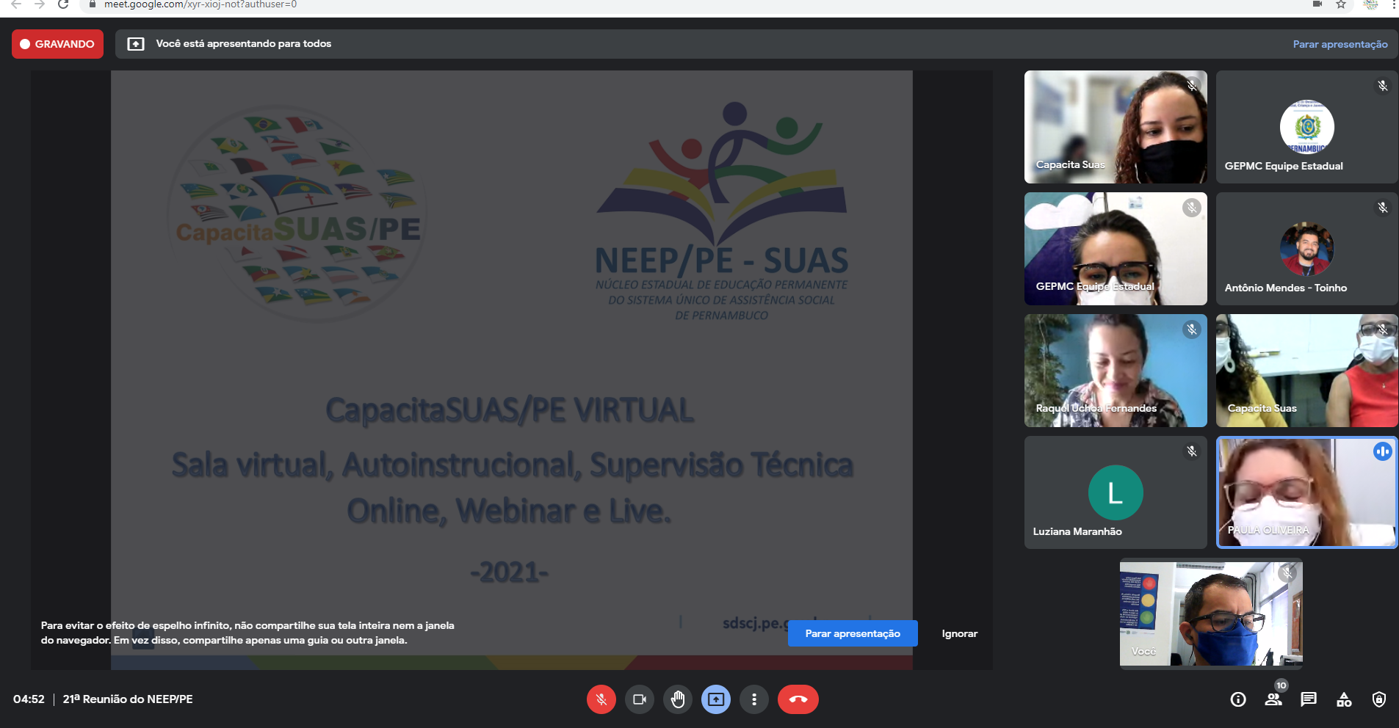The width and height of the screenshot is (1399, 728).
Task: Select the Antônio Mendes - Toinho tile
Action: coord(1306,249)
